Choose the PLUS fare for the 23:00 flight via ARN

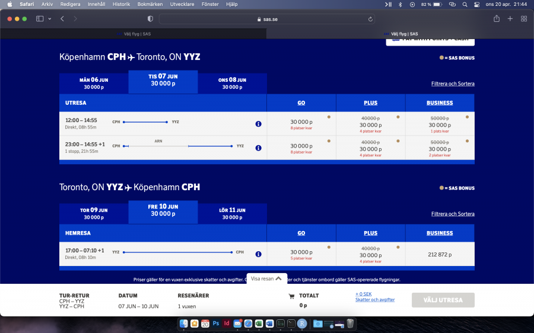click(370, 148)
